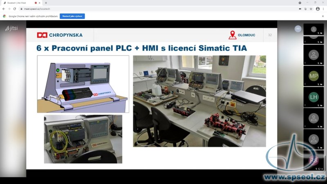Viewport: 327px width, 184px height.
Task: Click the OLOMOUC label
Action: 246,35
